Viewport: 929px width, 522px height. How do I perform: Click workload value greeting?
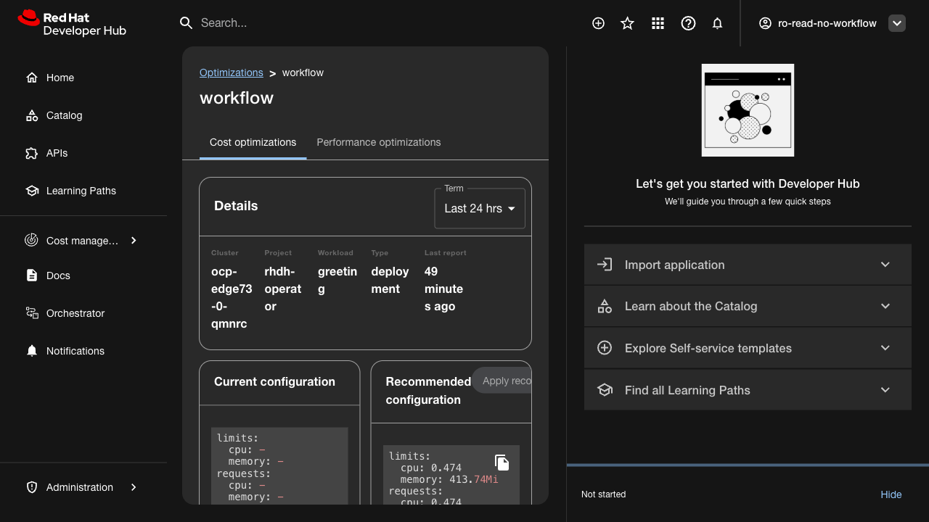[337, 280]
